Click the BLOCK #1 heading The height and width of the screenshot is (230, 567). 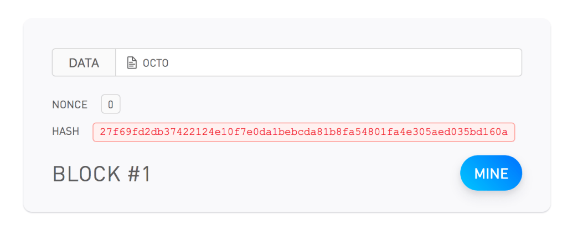coord(102,174)
